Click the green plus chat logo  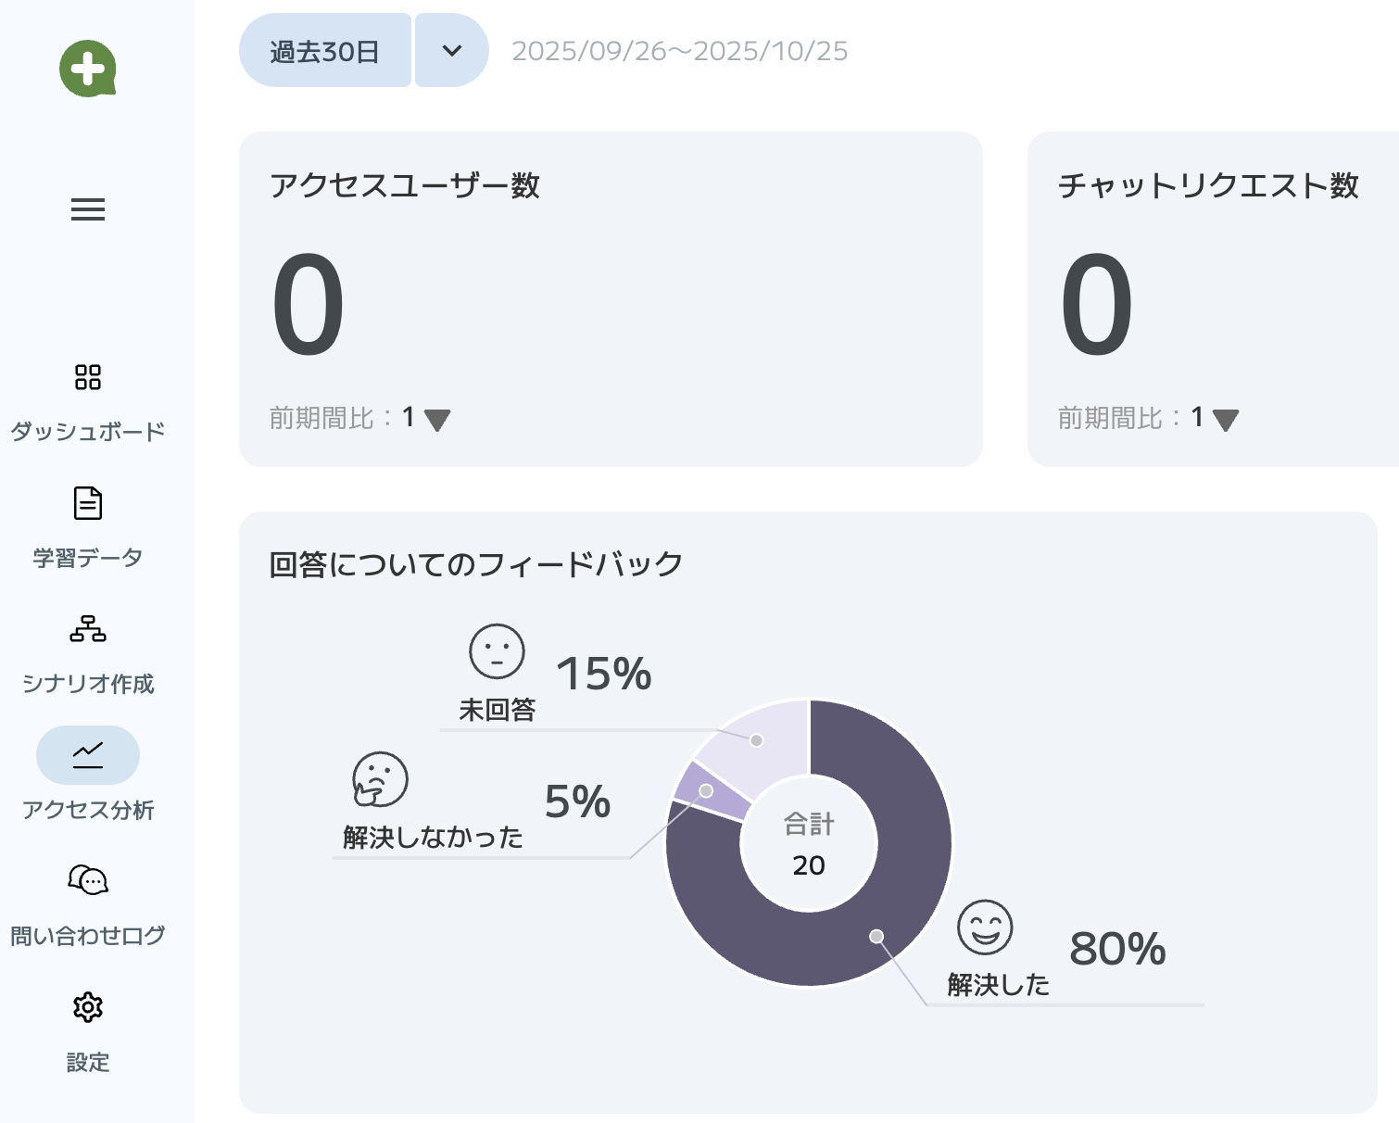click(x=88, y=69)
